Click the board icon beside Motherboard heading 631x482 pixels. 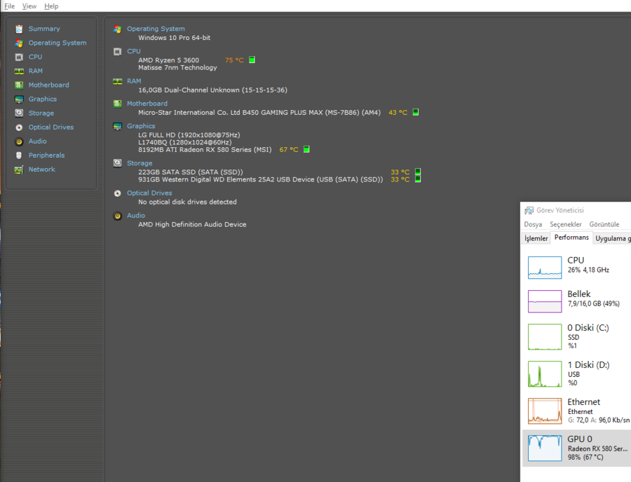118,104
